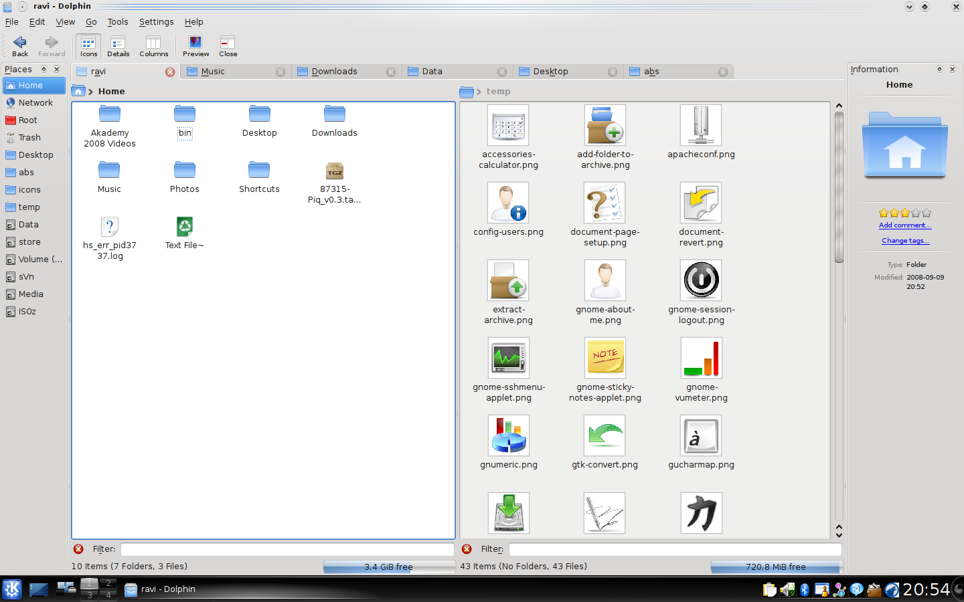This screenshot has height=602, width=964.
Task: Click the Bluetooth tray icon
Action: click(x=805, y=590)
